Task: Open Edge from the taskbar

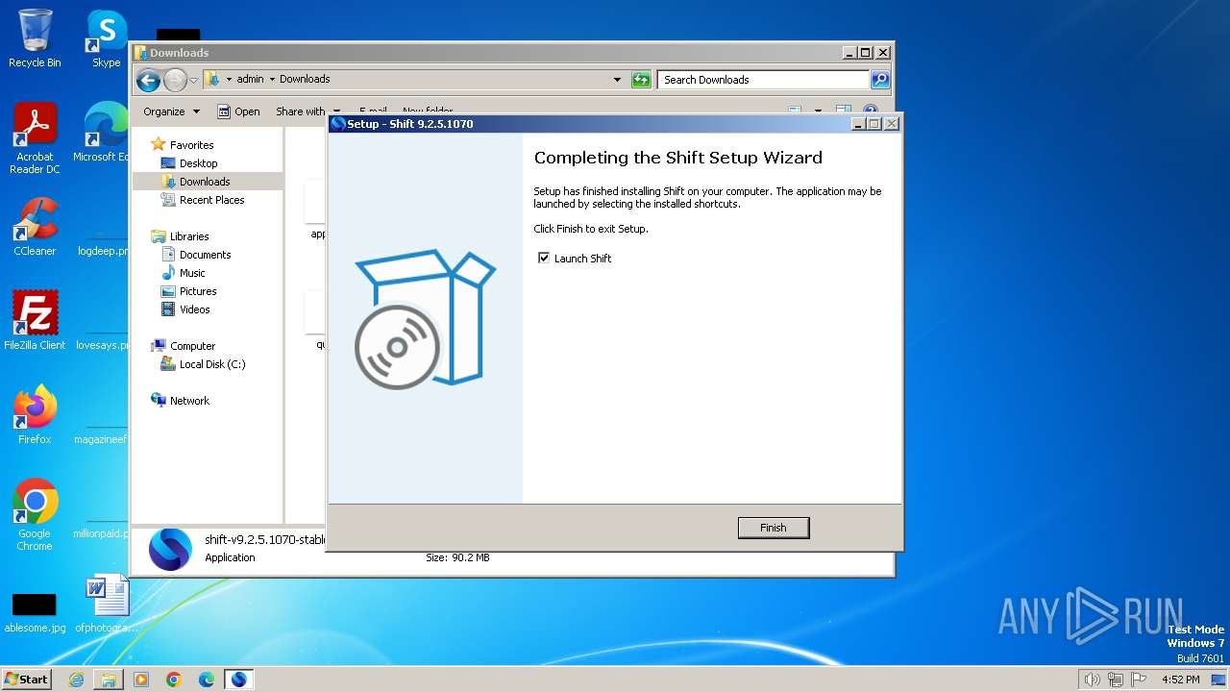Action: click(x=207, y=680)
